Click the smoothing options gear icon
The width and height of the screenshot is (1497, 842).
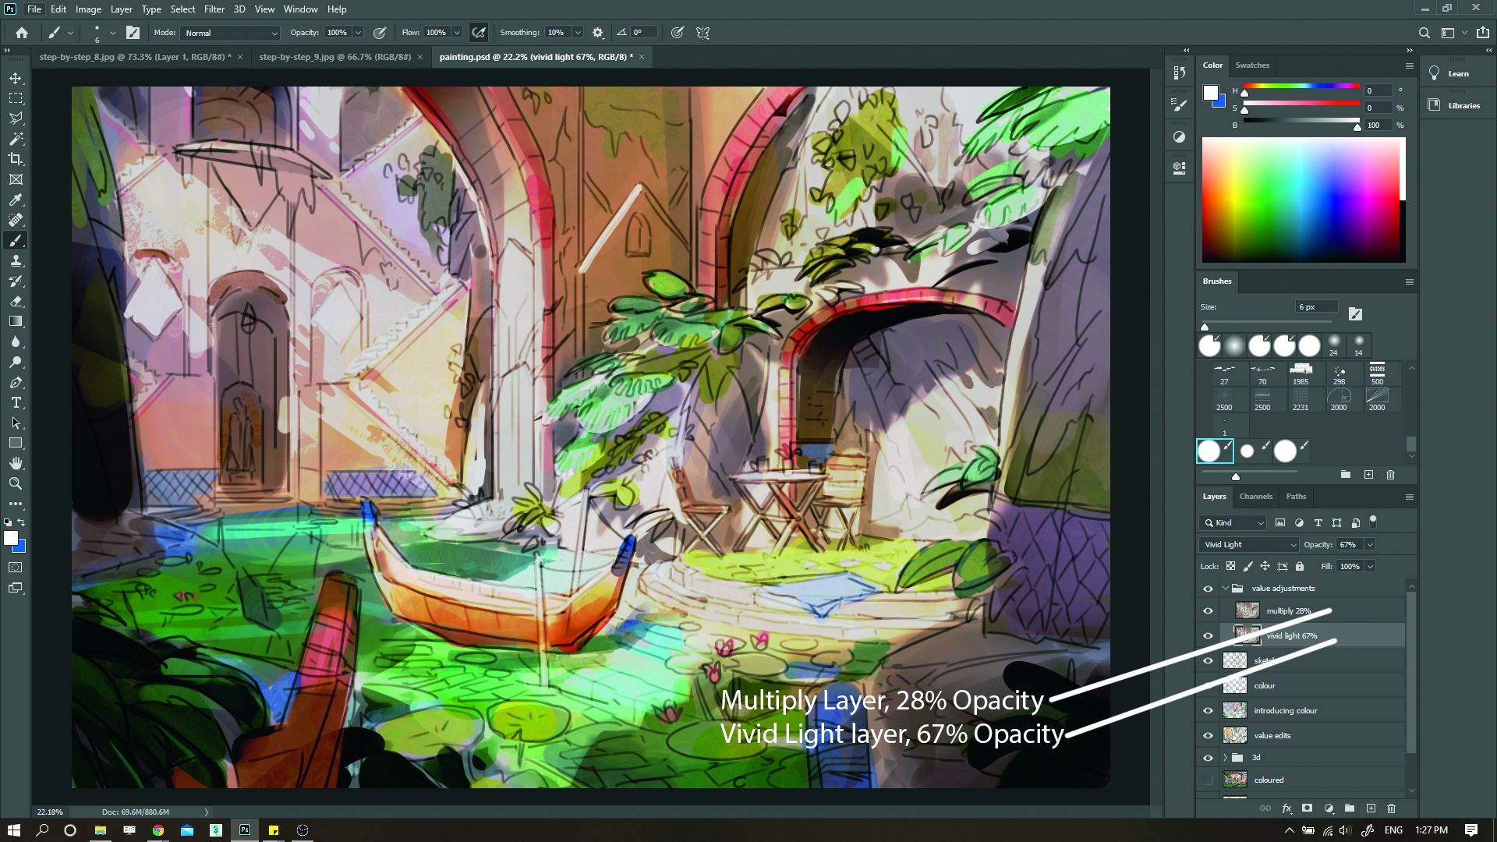[598, 33]
